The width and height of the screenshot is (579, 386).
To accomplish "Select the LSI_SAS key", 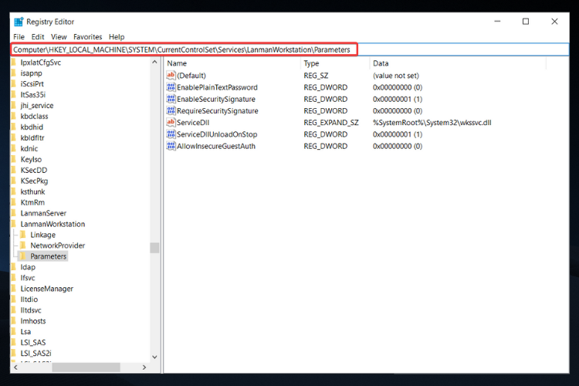I will coord(33,343).
